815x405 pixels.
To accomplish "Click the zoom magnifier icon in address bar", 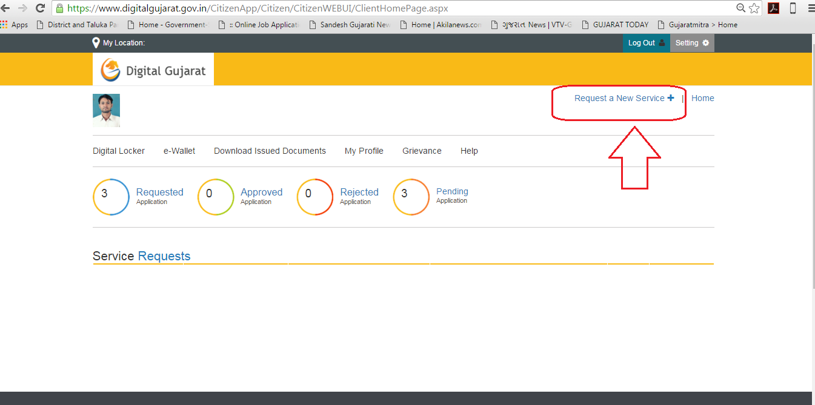I will pos(740,9).
